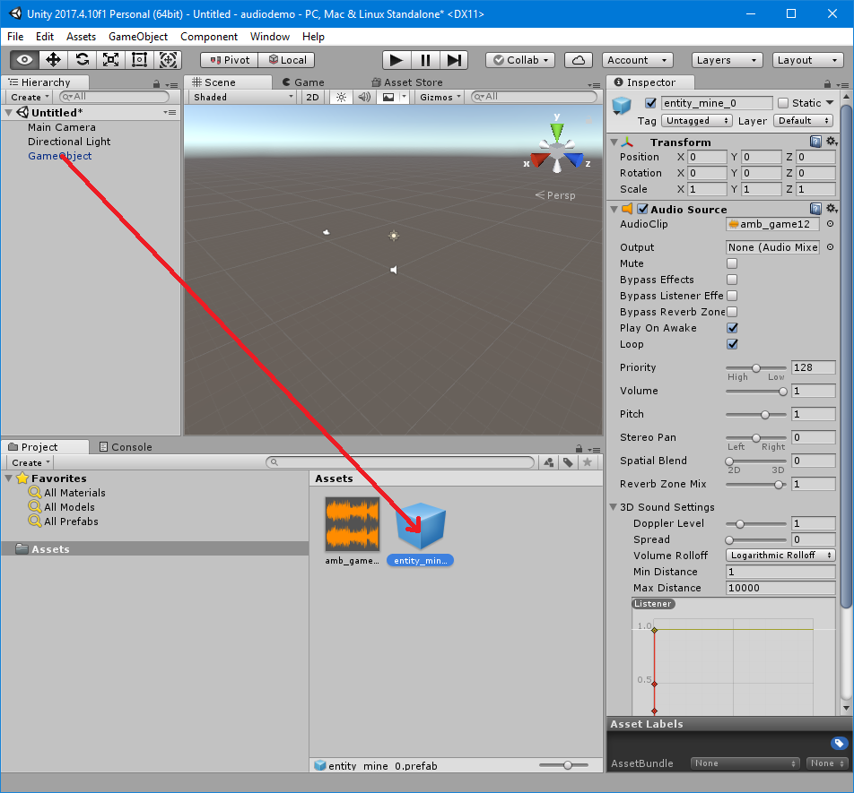Open the cloud Services panel

coord(579,60)
